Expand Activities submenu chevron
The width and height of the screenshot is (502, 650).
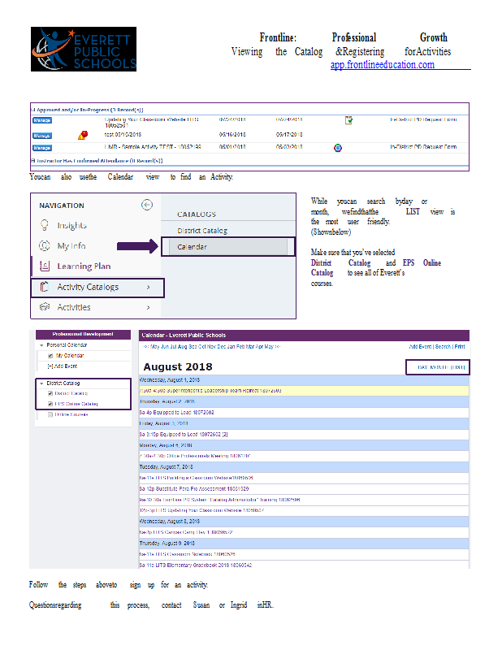(149, 308)
